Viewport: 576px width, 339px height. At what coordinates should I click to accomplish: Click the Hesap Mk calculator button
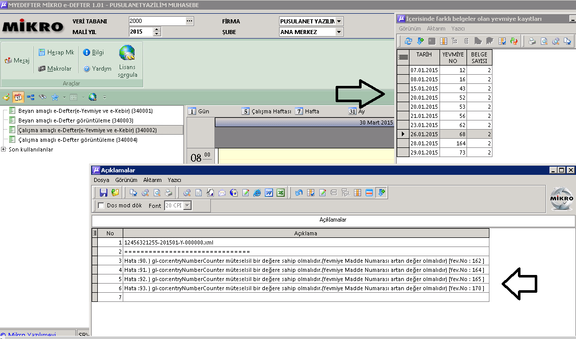tap(56, 52)
